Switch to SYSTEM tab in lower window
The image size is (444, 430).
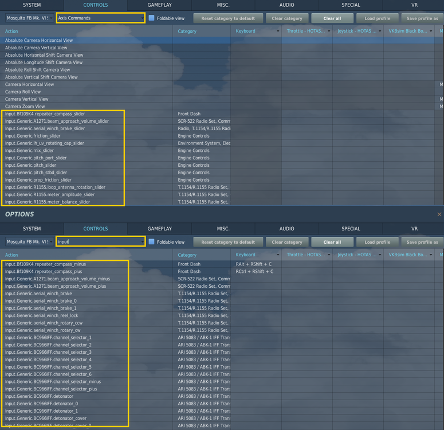(x=32, y=229)
